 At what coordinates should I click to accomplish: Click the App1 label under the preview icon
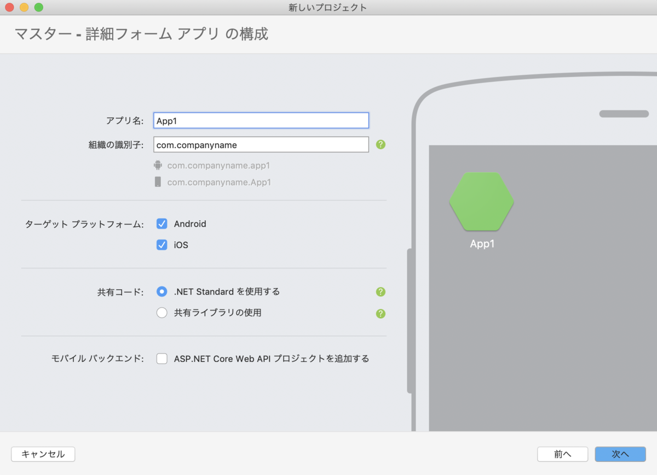pyautogui.click(x=482, y=244)
